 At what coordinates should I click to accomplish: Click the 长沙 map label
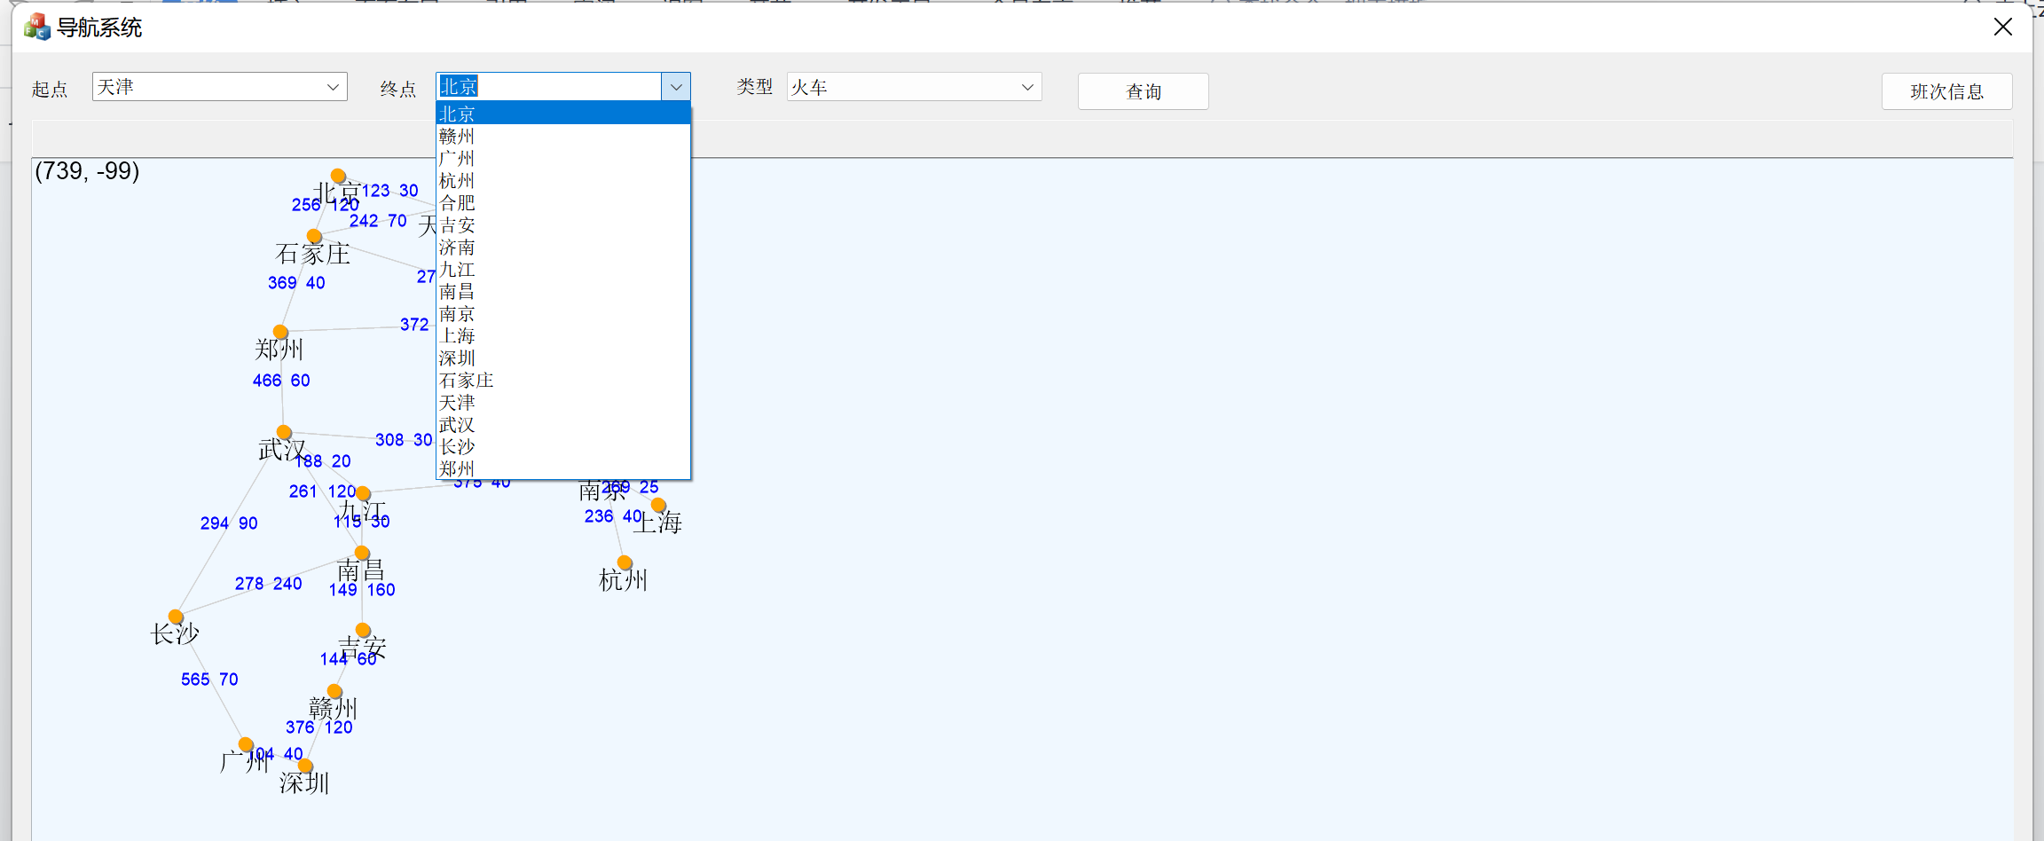pyautogui.click(x=175, y=633)
